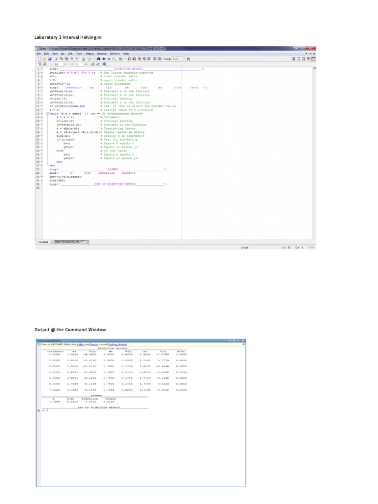The image size is (378, 504).
Task: Open the Text menu in the Editor
Action: coord(55,54)
